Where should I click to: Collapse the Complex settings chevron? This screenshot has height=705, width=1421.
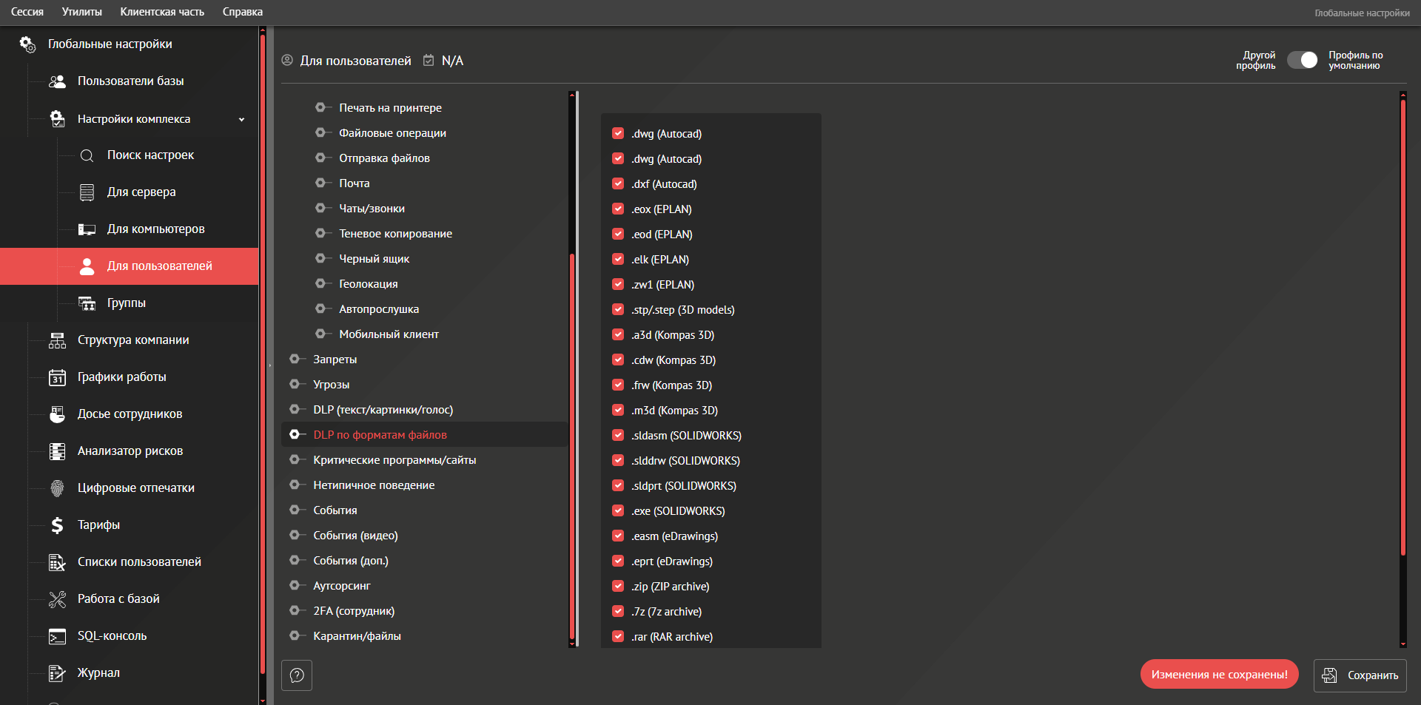click(241, 119)
